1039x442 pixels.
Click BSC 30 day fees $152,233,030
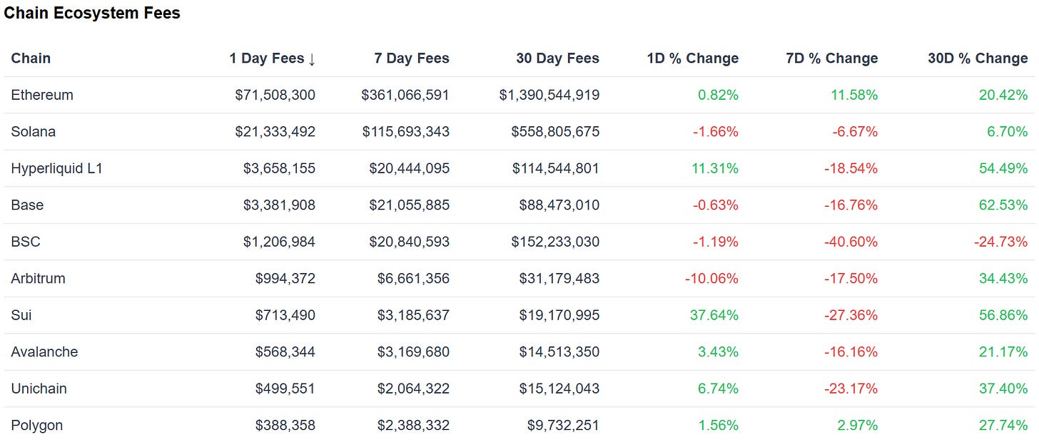pyautogui.click(x=556, y=242)
